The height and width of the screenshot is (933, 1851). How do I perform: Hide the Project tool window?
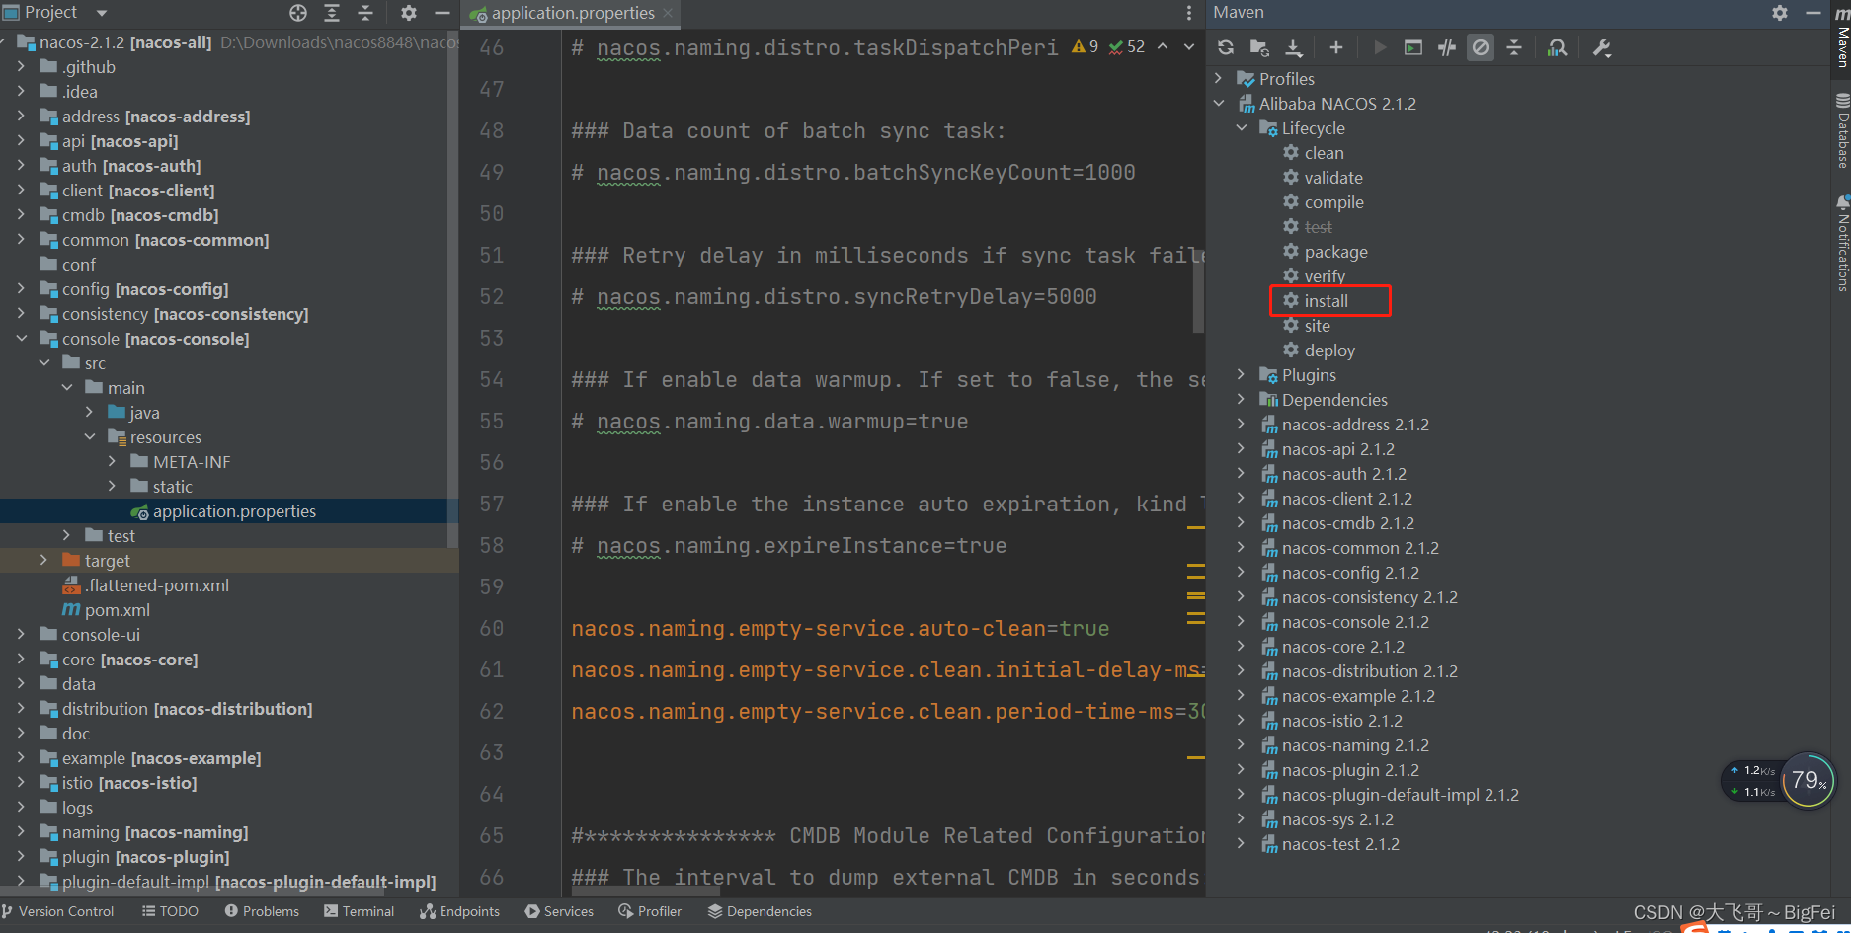coord(443,13)
